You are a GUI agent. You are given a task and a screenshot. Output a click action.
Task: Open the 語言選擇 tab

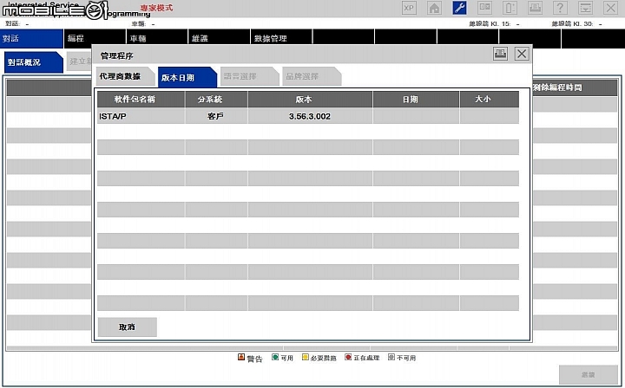pyautogui.click(x=249, y=76)
